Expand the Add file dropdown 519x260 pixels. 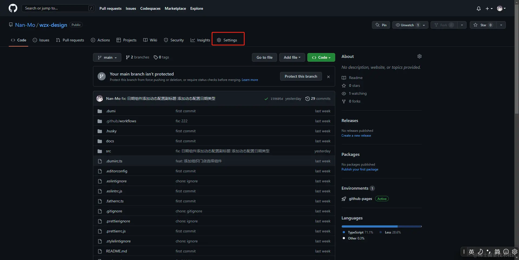[292, 57]
